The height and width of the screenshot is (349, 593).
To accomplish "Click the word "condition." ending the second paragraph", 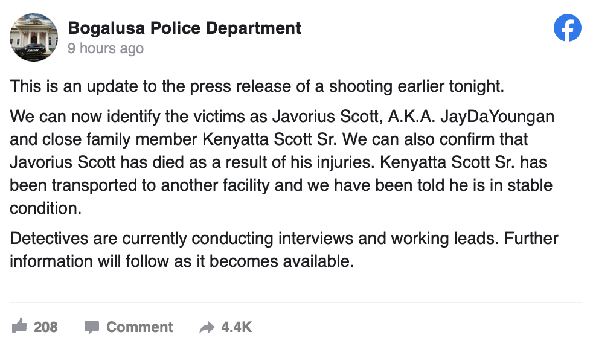I will click(x=45, y=208).
